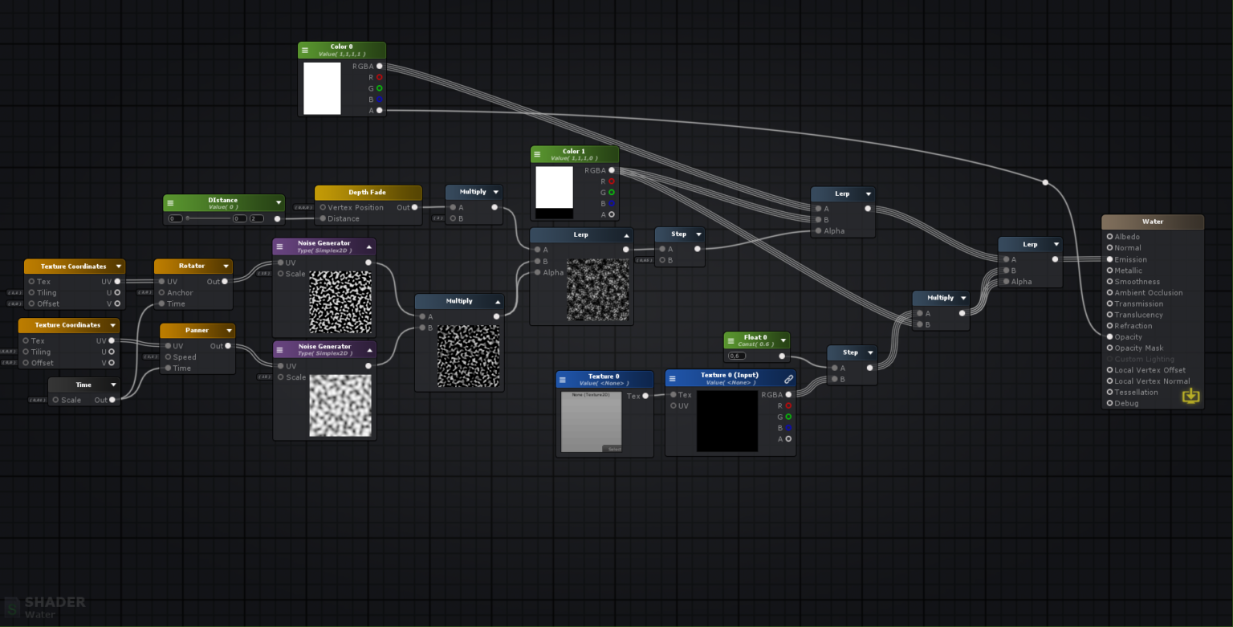Open the Panner node dropdown arrow
The height and width of the screenshot is (627, 1233).
pos(230,330)
